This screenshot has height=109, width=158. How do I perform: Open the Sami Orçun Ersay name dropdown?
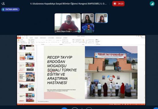pyautogui.click(x=64, y=31)
